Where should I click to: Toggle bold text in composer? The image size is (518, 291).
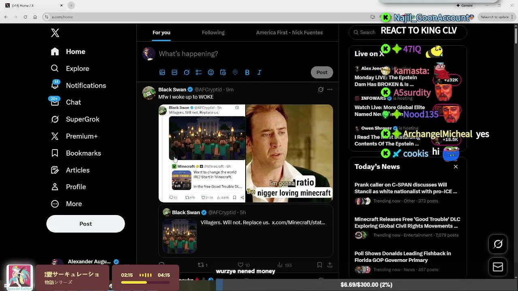247,72
